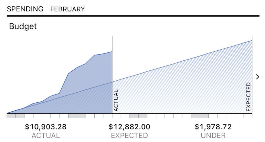Click the Budget chart heading
Viewport: 265px width, 142px height.
pos(23,26)
